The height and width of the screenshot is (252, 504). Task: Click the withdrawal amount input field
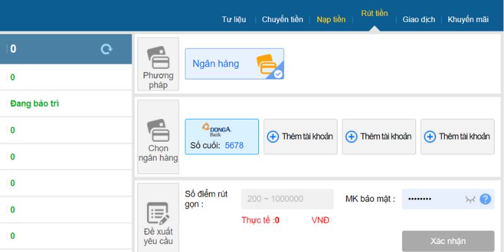point(287,199)
